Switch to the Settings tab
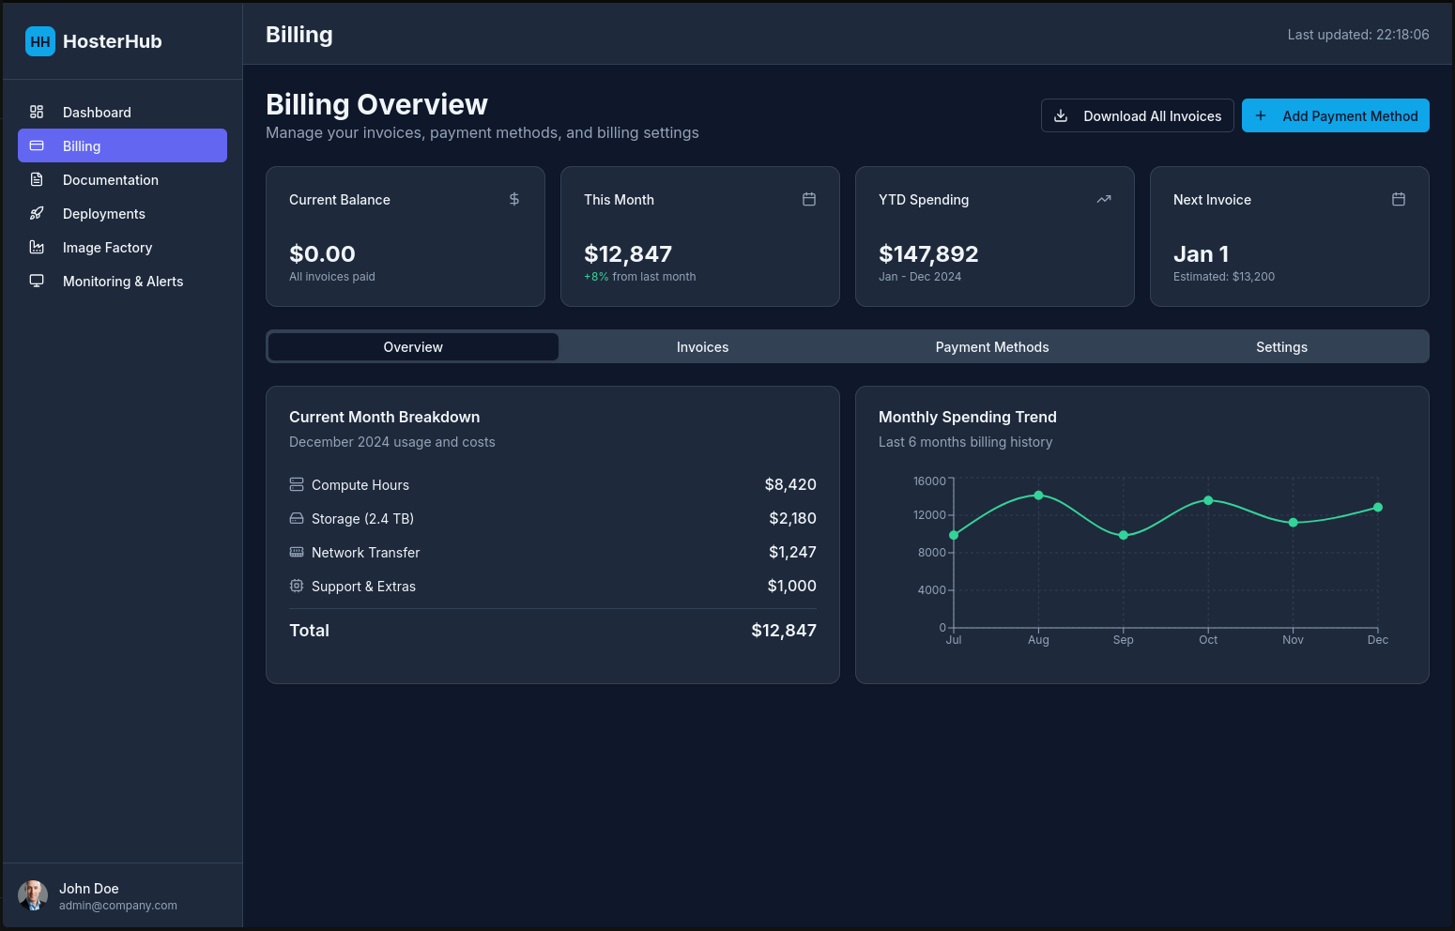 (1281, 346)
